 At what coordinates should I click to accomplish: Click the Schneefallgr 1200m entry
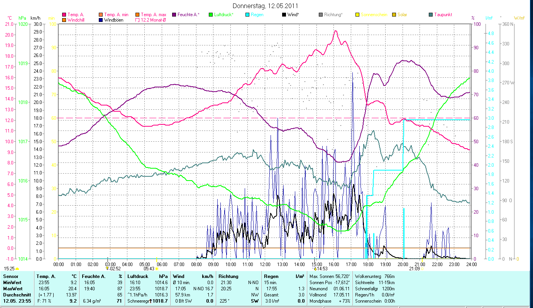(x=375, y=288)
